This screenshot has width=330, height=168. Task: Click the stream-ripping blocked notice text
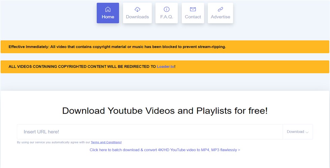coord(117,47)
